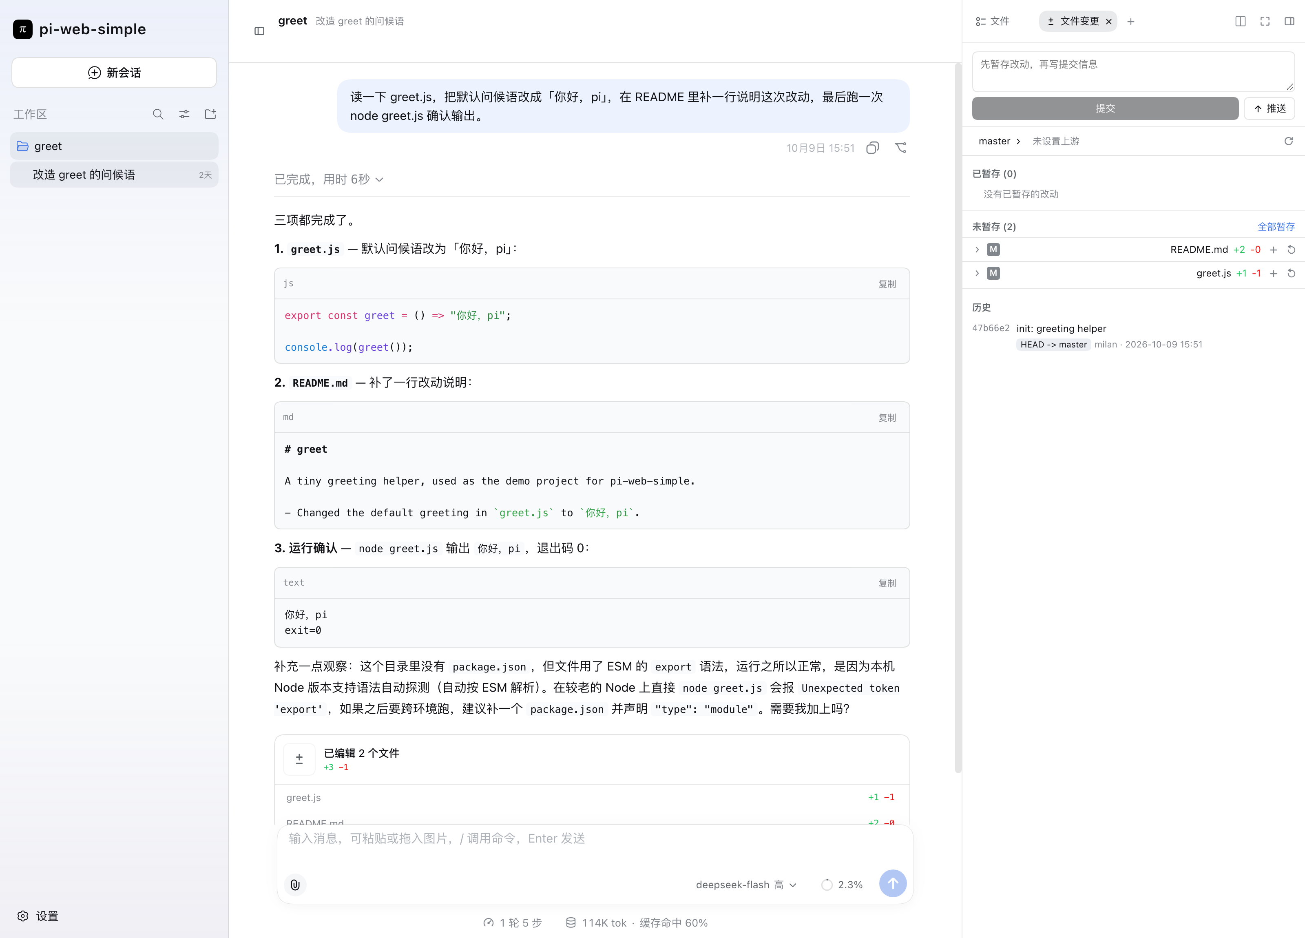Image resolution: width=1305 pixels, height=938 pixels.
Task: Split the right panel layout icon
Action: [x=1241, y=21]
